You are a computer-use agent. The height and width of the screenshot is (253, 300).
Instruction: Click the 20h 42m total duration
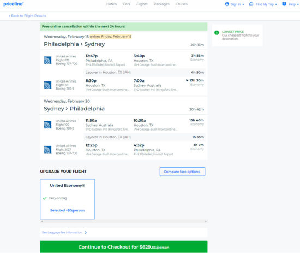pos(197,109)
